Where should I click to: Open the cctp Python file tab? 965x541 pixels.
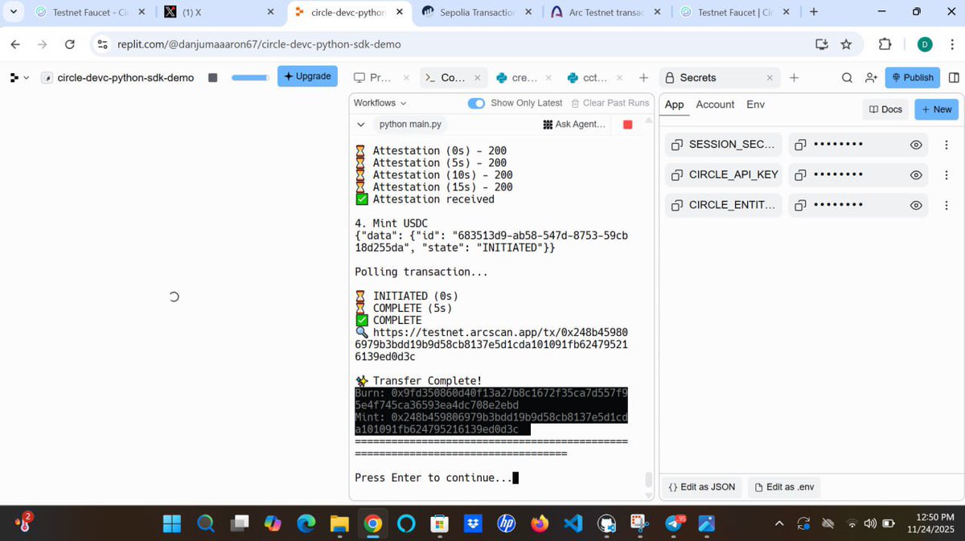tap(593, 77)
